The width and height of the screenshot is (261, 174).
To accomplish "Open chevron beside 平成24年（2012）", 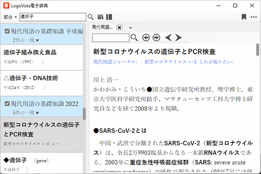I will coord(45,88).
